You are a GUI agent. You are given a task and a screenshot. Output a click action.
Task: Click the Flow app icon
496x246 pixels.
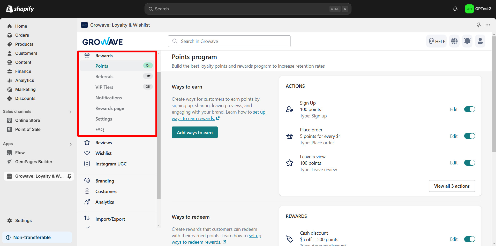[10, 153]
